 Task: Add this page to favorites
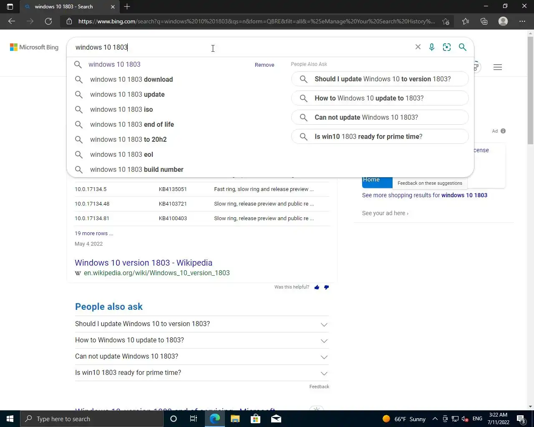446,21
